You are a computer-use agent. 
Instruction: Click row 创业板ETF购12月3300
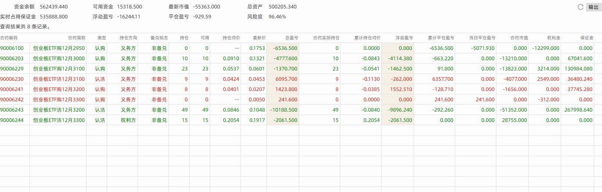coord(59,99)
